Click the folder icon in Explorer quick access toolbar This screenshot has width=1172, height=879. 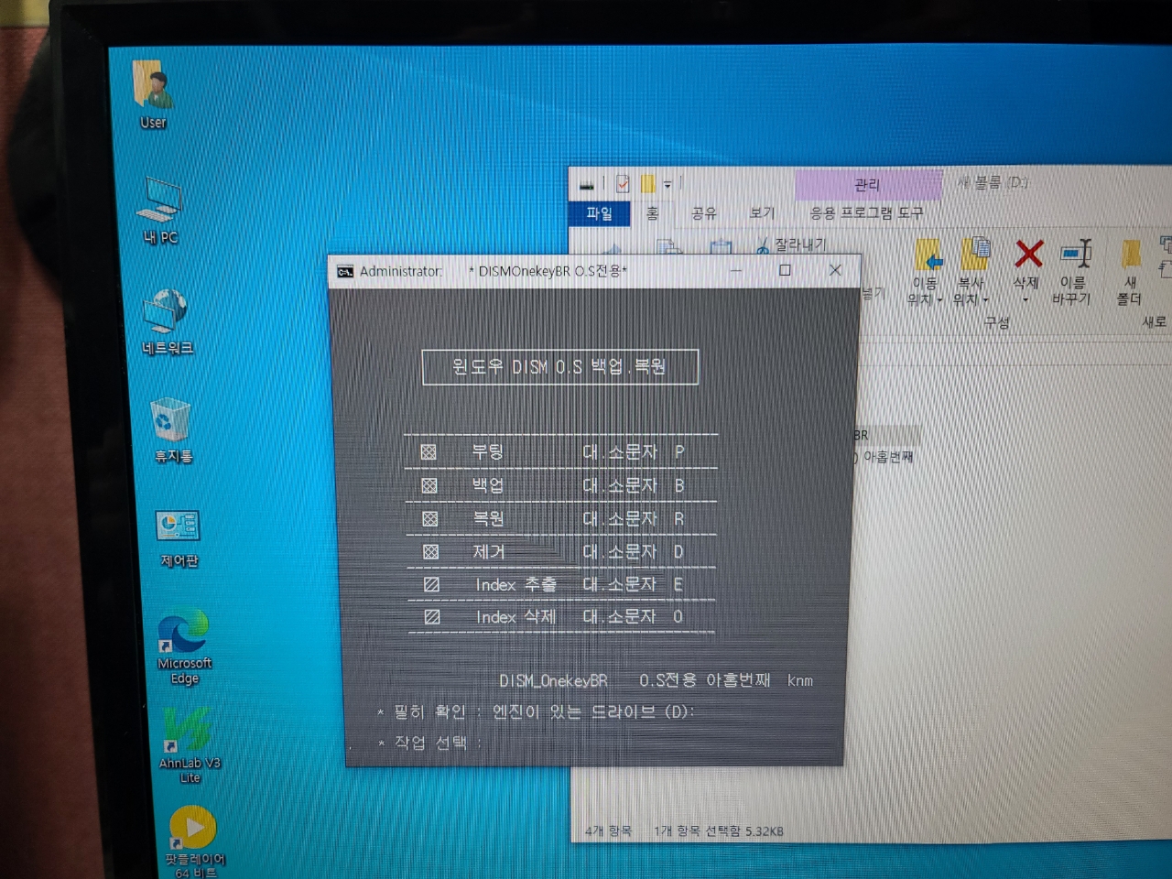pos(647,184)
